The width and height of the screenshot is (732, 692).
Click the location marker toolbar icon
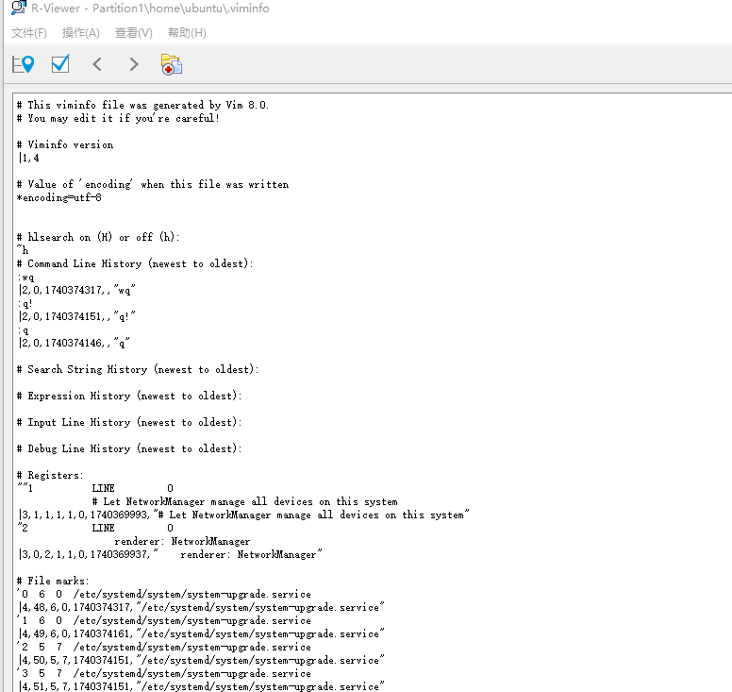[x=23, y=64]
